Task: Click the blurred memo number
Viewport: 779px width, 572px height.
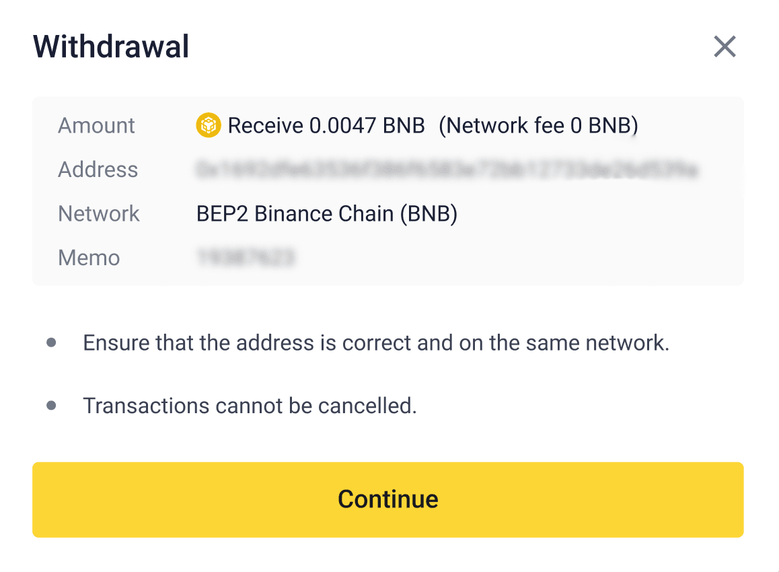Action: pyautogui.click(x=246, y=258)
